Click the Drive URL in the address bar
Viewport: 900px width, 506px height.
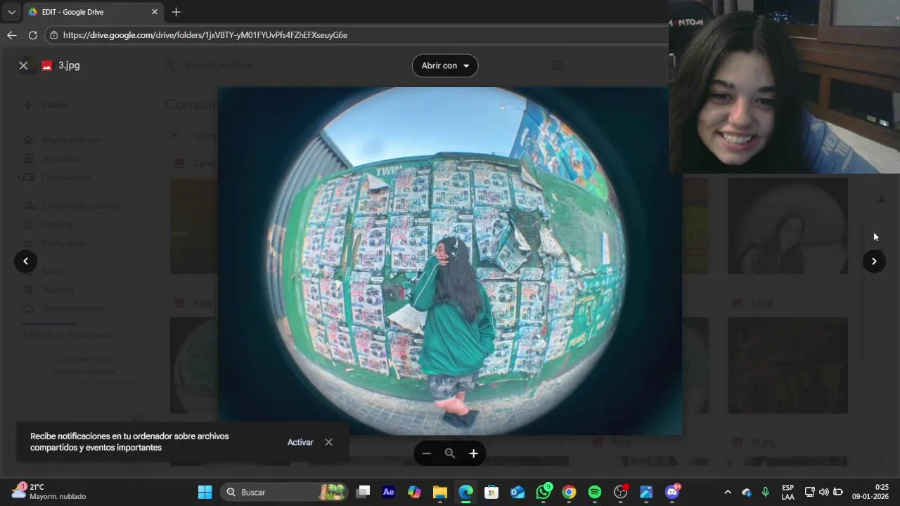click(x=205, y=34)
